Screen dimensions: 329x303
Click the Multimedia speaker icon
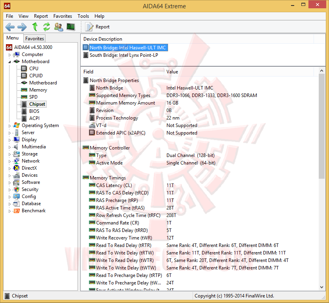click(16, 147)
